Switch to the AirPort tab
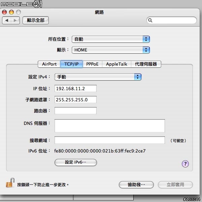Screen dimensions: 202x202 coord(49,64)
